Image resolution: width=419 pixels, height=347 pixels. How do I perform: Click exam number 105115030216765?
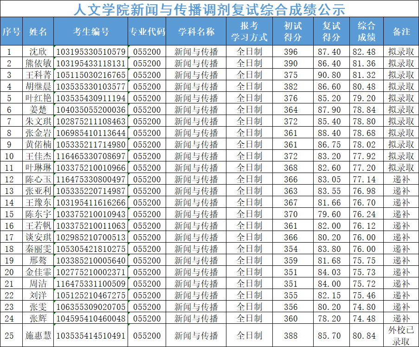pyautogui.click(x=91, y=75)
